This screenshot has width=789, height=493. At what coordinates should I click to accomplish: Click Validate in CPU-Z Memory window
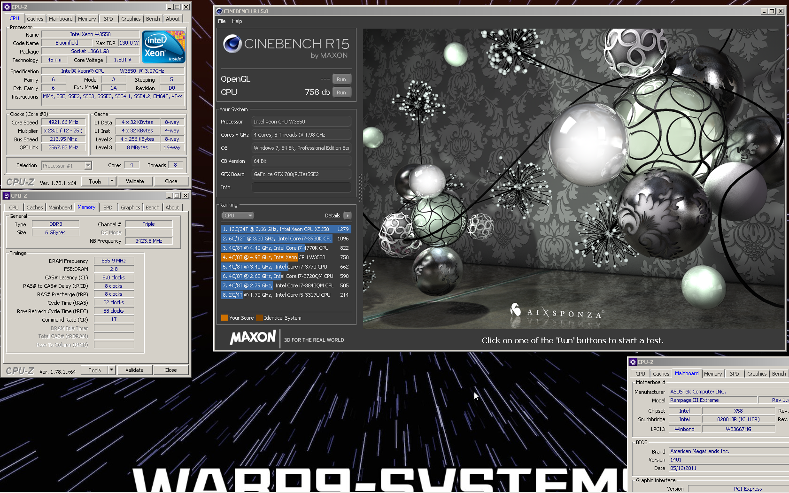(134, 370)
